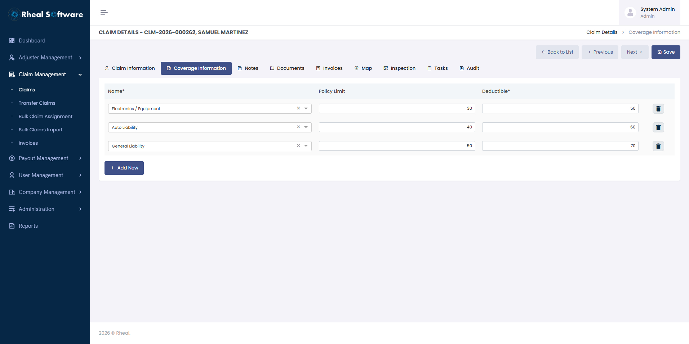The image size is (689, 344).
Task: Expand Adjuster Management in sidebar
Action: point(45,58)
